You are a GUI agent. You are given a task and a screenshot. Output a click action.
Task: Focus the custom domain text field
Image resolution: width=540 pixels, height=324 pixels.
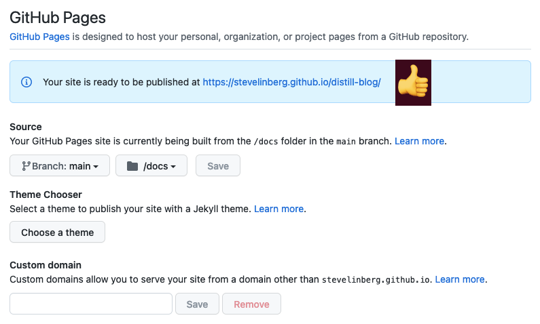click(x=91, y=304)
